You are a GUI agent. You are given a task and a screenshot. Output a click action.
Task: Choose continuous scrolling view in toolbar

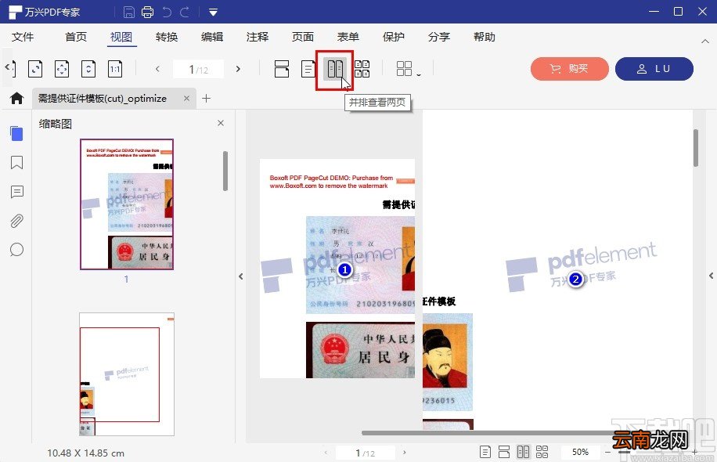282,69
